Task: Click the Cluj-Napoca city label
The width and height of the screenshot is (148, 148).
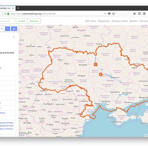Action: tap(48, 104)
